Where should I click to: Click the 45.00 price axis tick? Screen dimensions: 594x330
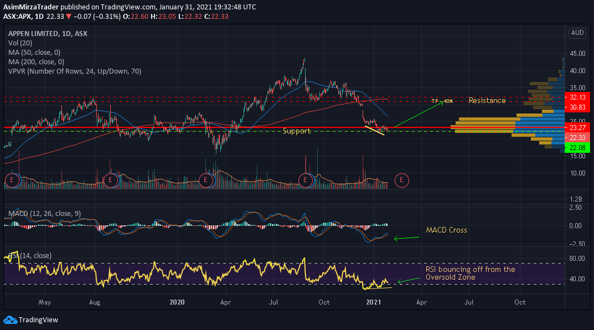pyautogui.click(x=578, y=53)
